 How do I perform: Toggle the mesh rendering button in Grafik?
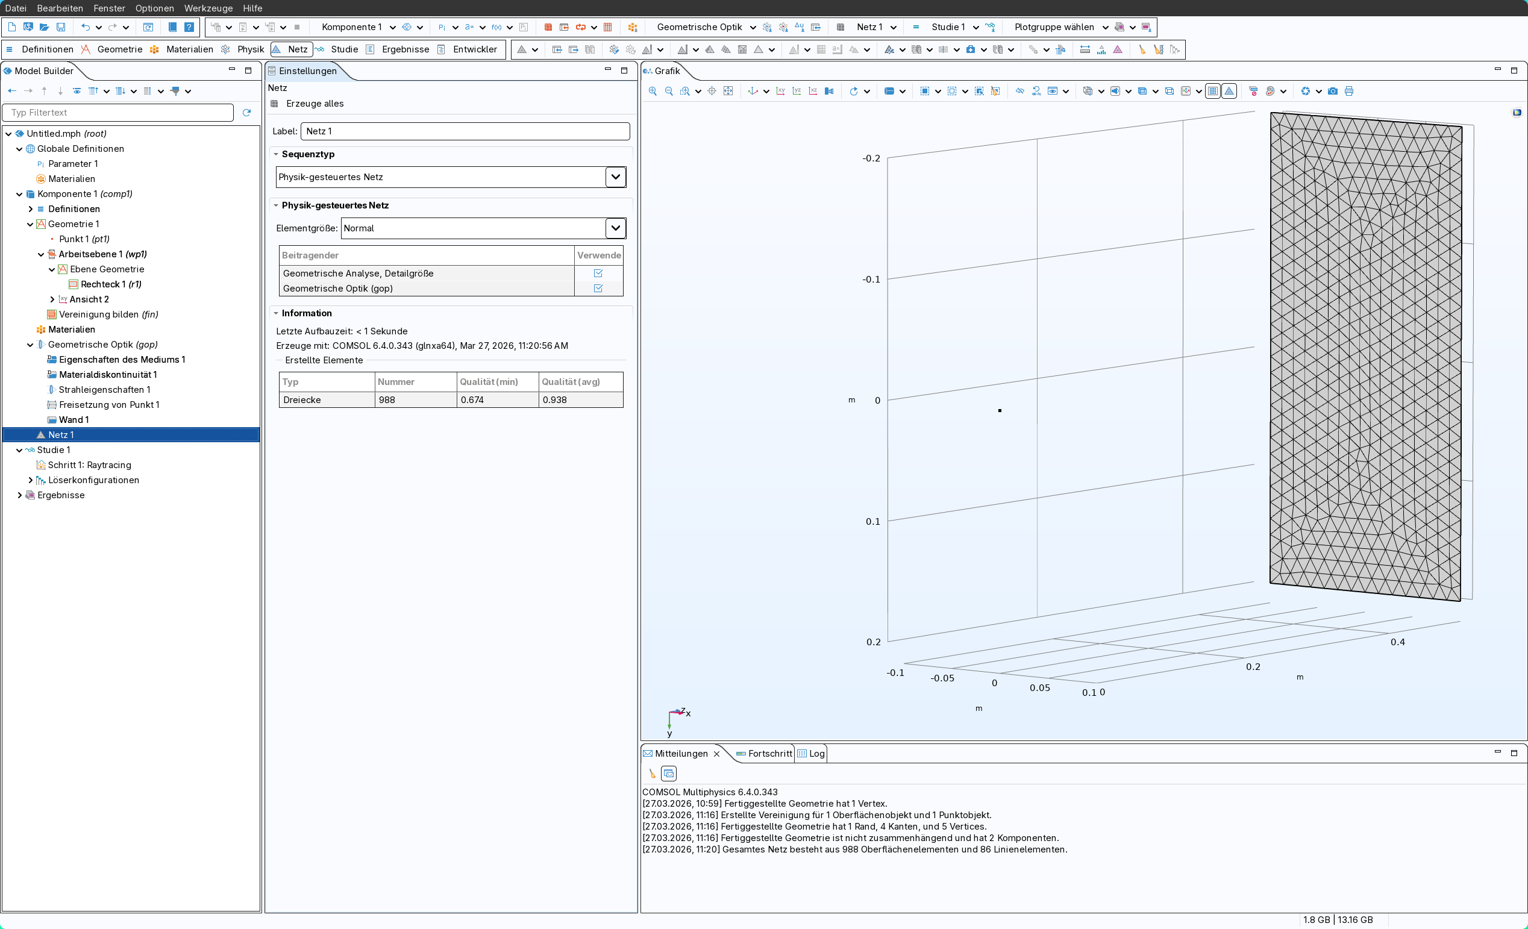tap(1229, 91)
